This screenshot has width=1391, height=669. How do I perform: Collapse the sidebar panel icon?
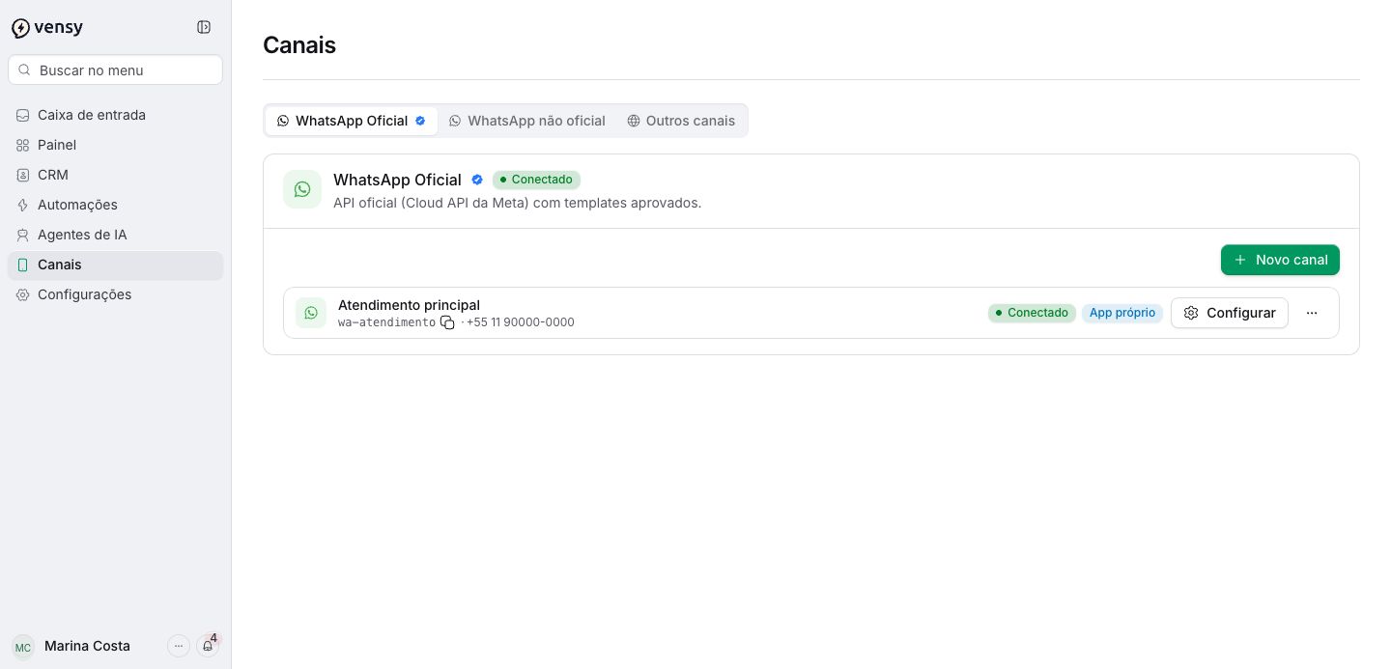click(x=204, y=27)
